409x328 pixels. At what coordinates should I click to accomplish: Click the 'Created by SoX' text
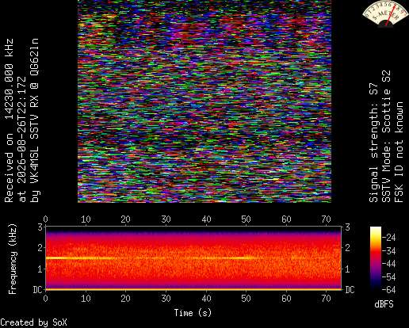coord(33,322)
